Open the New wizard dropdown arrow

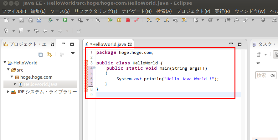[x=13, y=20]
